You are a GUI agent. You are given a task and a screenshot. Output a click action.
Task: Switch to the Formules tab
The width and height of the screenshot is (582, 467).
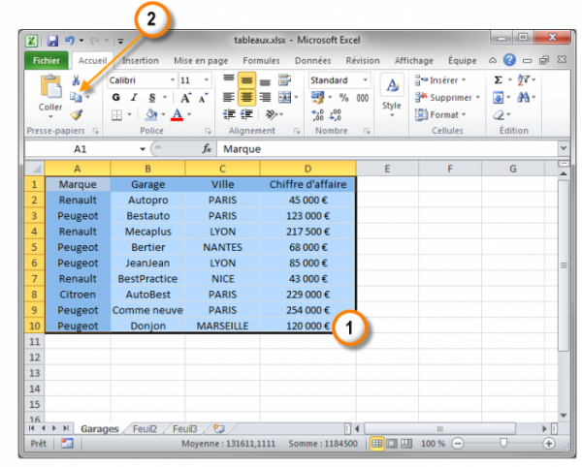pyautogui.click(x=261, y=60)
